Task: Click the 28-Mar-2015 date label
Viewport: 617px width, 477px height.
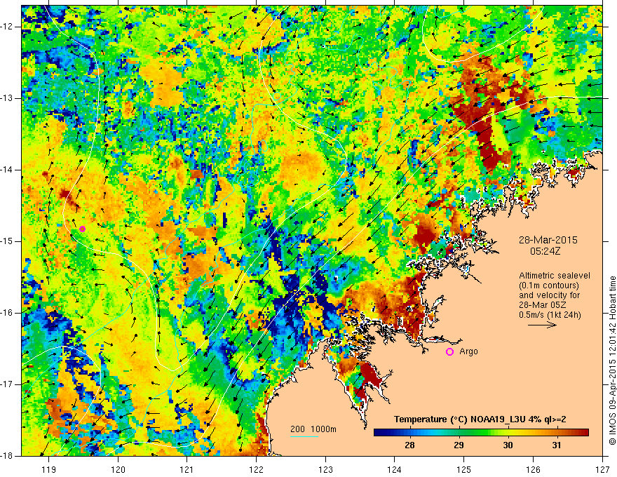Action: coord(548,240)
